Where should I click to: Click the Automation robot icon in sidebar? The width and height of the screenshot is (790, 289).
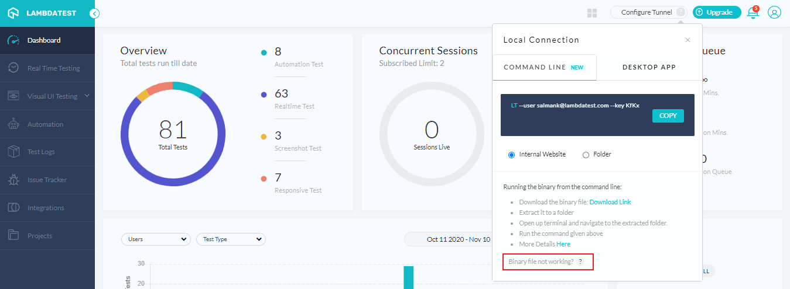click(x=13, y=124)
